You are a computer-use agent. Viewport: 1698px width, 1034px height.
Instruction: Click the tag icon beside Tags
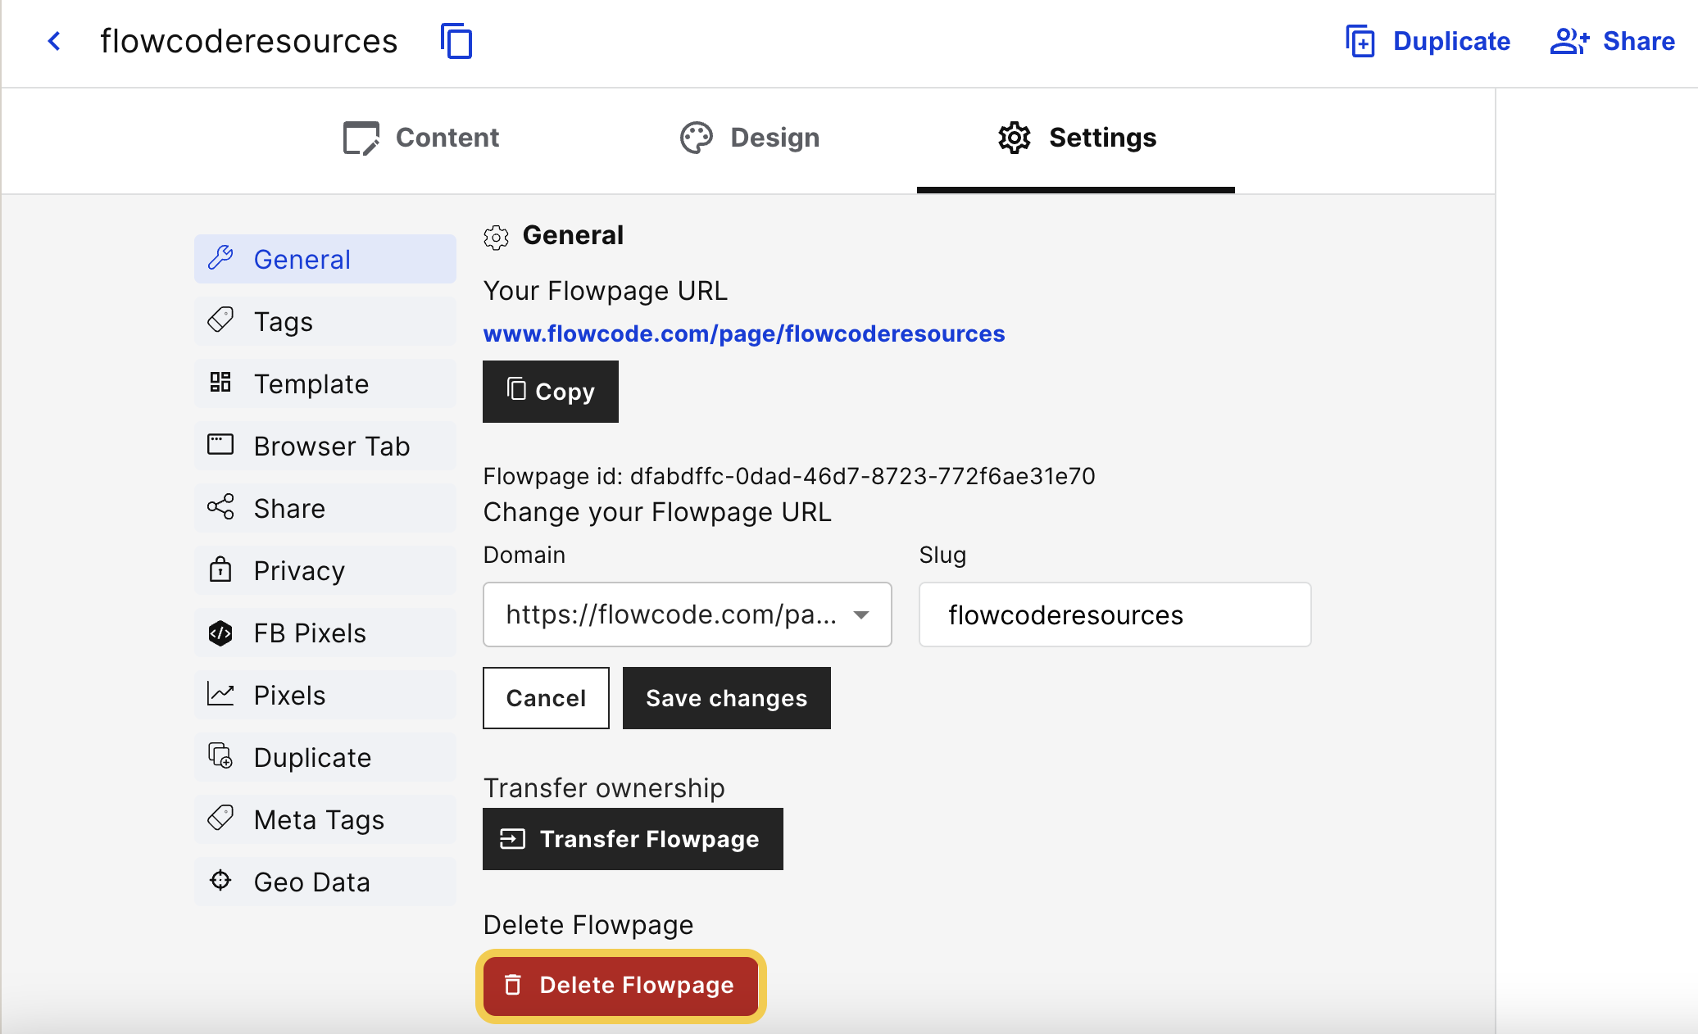220,320
